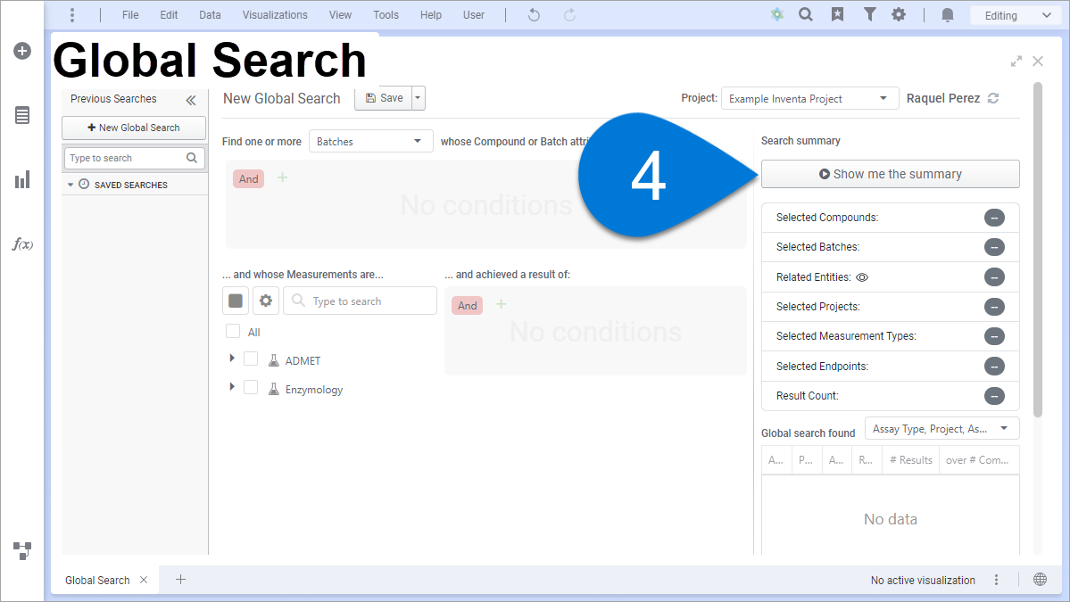Open the View menu
This screenshot has height=602, width=1070.
[340, 15]
